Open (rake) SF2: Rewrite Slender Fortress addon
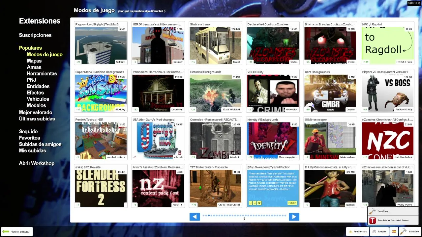The height and width of the screenshot is (237, 422). click(101, 186)
